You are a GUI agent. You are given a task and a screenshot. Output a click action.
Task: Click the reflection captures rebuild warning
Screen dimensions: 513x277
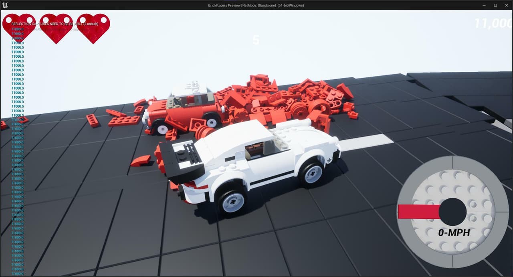(x=55, y=24)
